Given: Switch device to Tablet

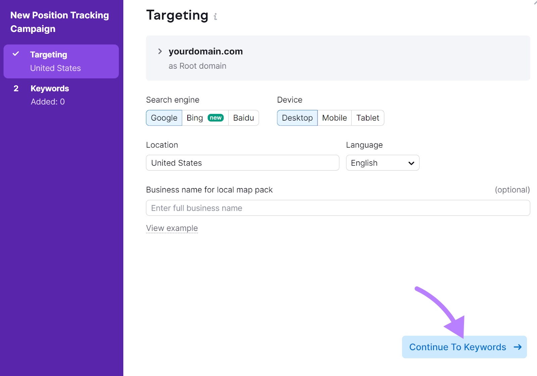Looking at the screenshot, I should (368, 118).
